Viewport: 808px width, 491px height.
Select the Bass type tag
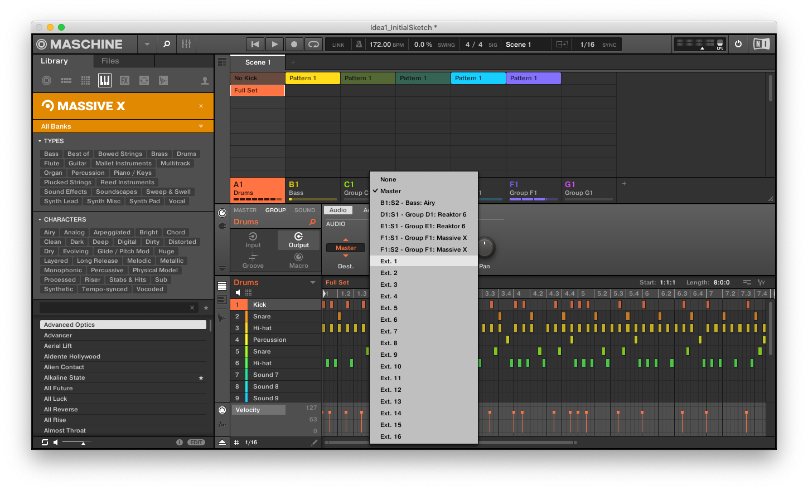[51, 154]
